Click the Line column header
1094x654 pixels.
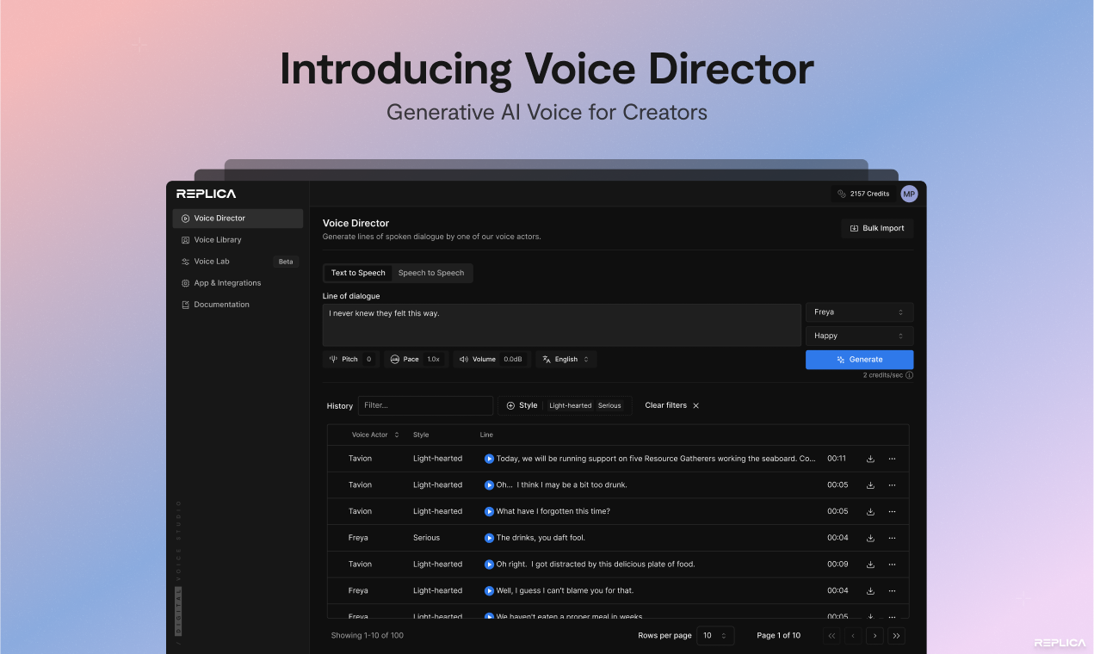486,435
